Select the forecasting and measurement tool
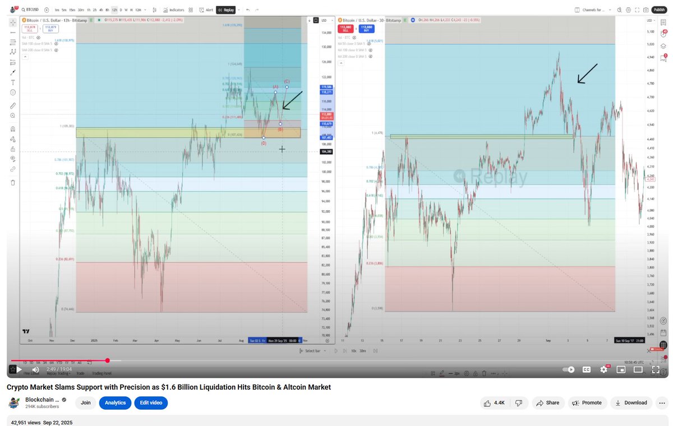 (x=13, y=62)
